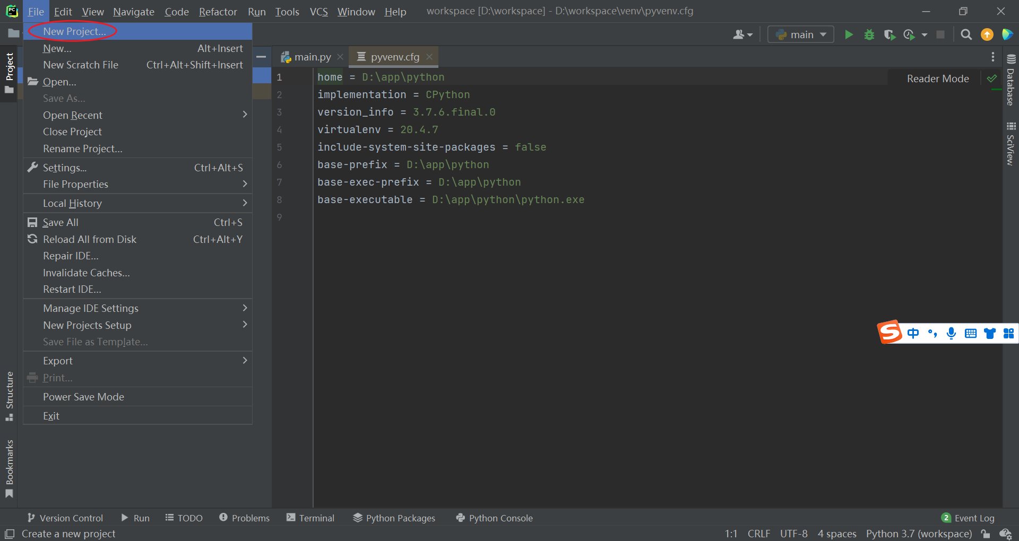Viewport: 1019px width, 541px height.
Task: Run with Coverage shield icon
Action: [890, 34]
